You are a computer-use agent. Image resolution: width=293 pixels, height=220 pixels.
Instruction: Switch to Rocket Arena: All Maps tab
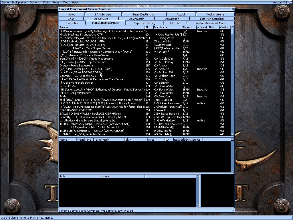click(x=211, y=23)
